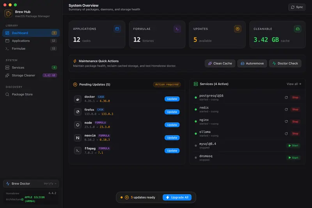Stop the ollama service
This screenshot has height=208, width=312.
coord(295,134)
